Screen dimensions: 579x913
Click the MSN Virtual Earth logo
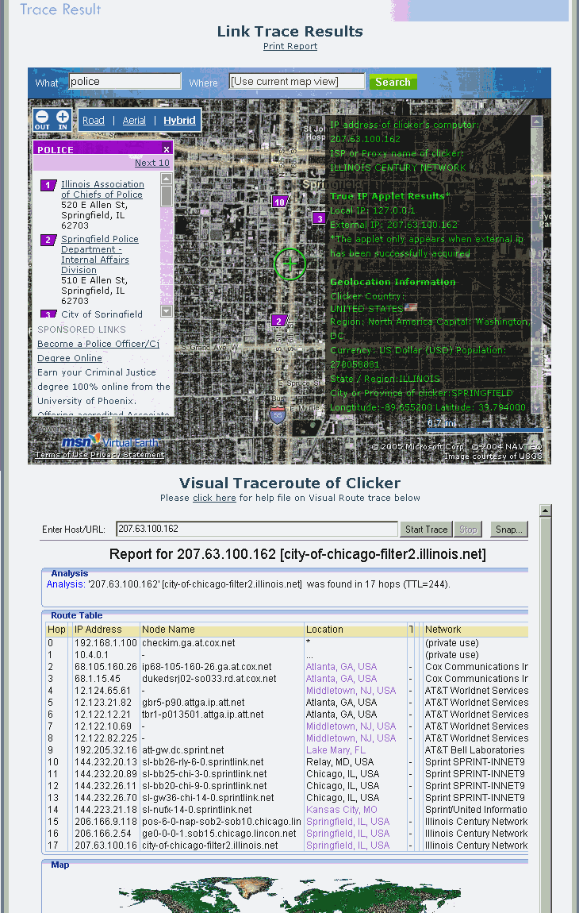tap(109, 441)
